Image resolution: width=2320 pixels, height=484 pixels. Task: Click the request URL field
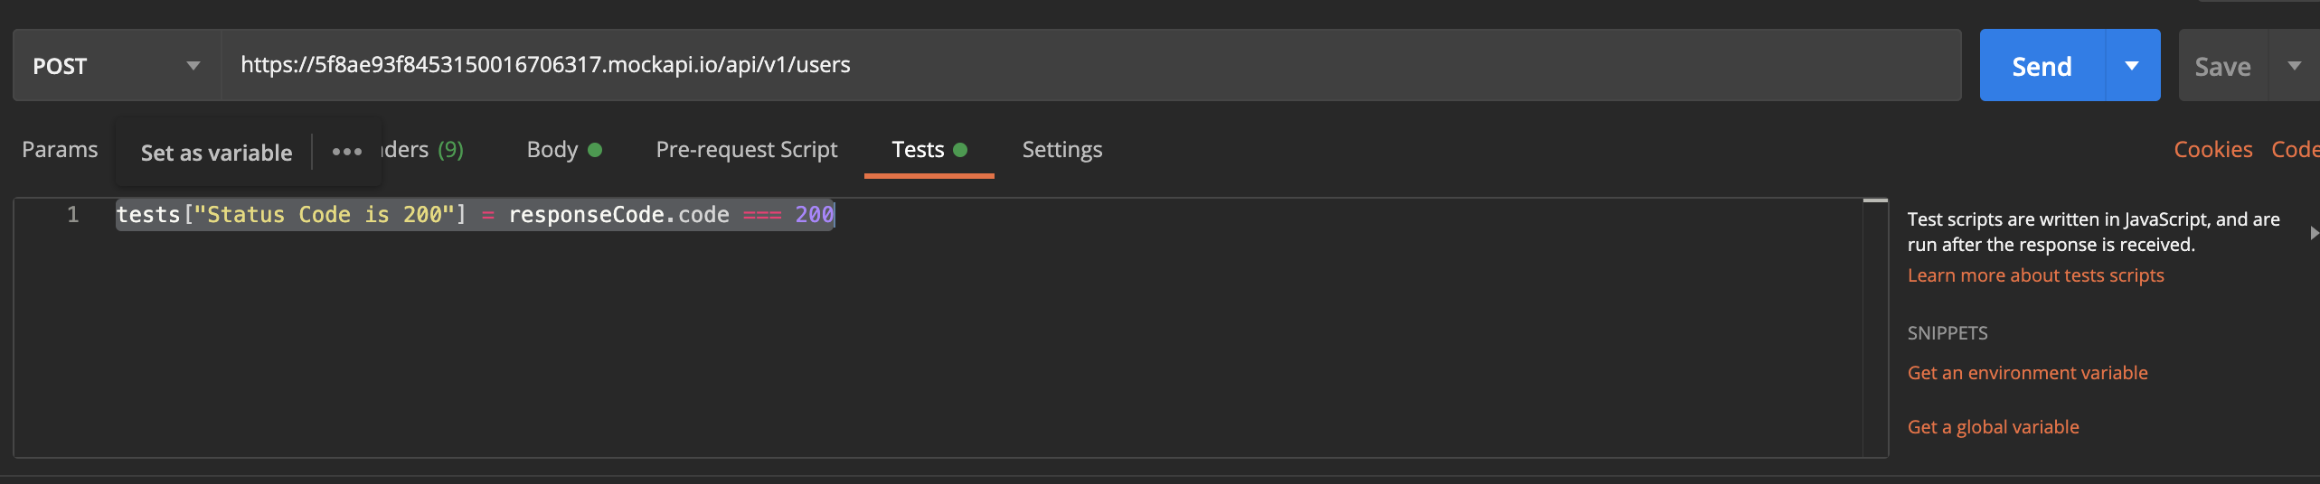pos(1085,65)
